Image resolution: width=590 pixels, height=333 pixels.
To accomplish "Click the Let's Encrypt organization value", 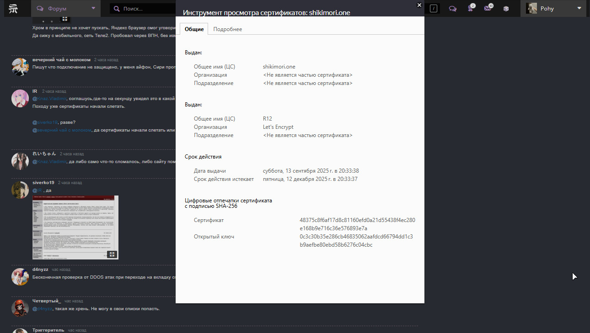I will click(278, 127).
